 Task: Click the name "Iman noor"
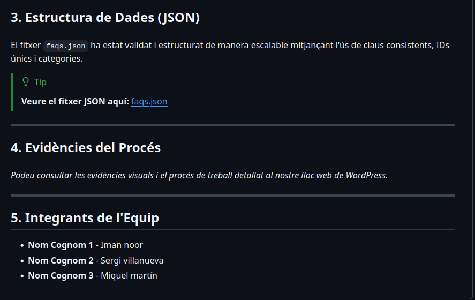pyautogui.click(x=122, y=245)
